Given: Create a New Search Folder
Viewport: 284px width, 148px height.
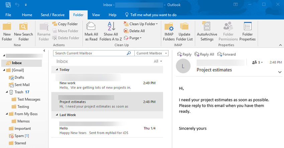Looking at the screenshot, I should pyautogui.click(x=23, y=32).
